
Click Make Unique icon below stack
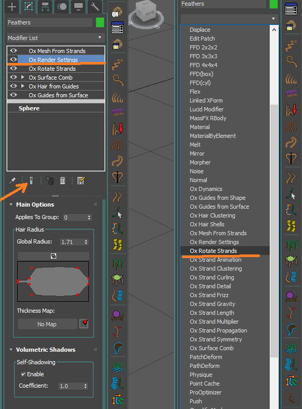pos(50,181)
